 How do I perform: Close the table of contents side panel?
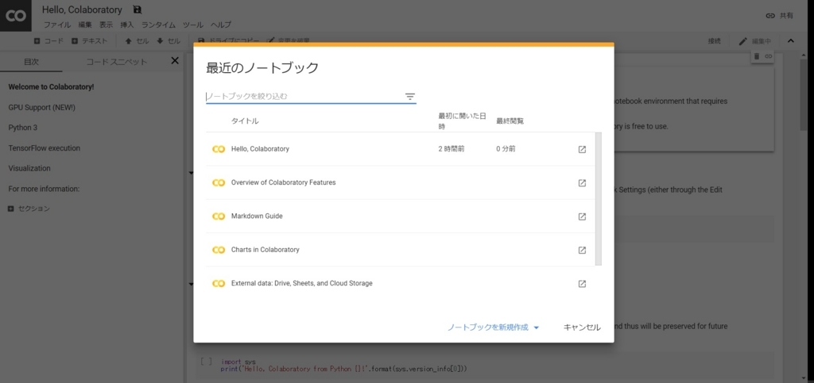[x=175, y=60]
